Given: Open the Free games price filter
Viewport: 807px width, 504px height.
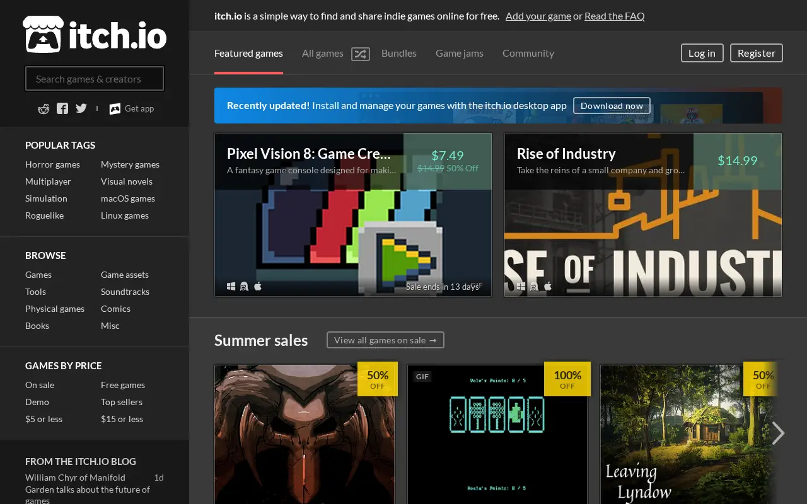Looking at the screenshot, I should tap(123, 385).
